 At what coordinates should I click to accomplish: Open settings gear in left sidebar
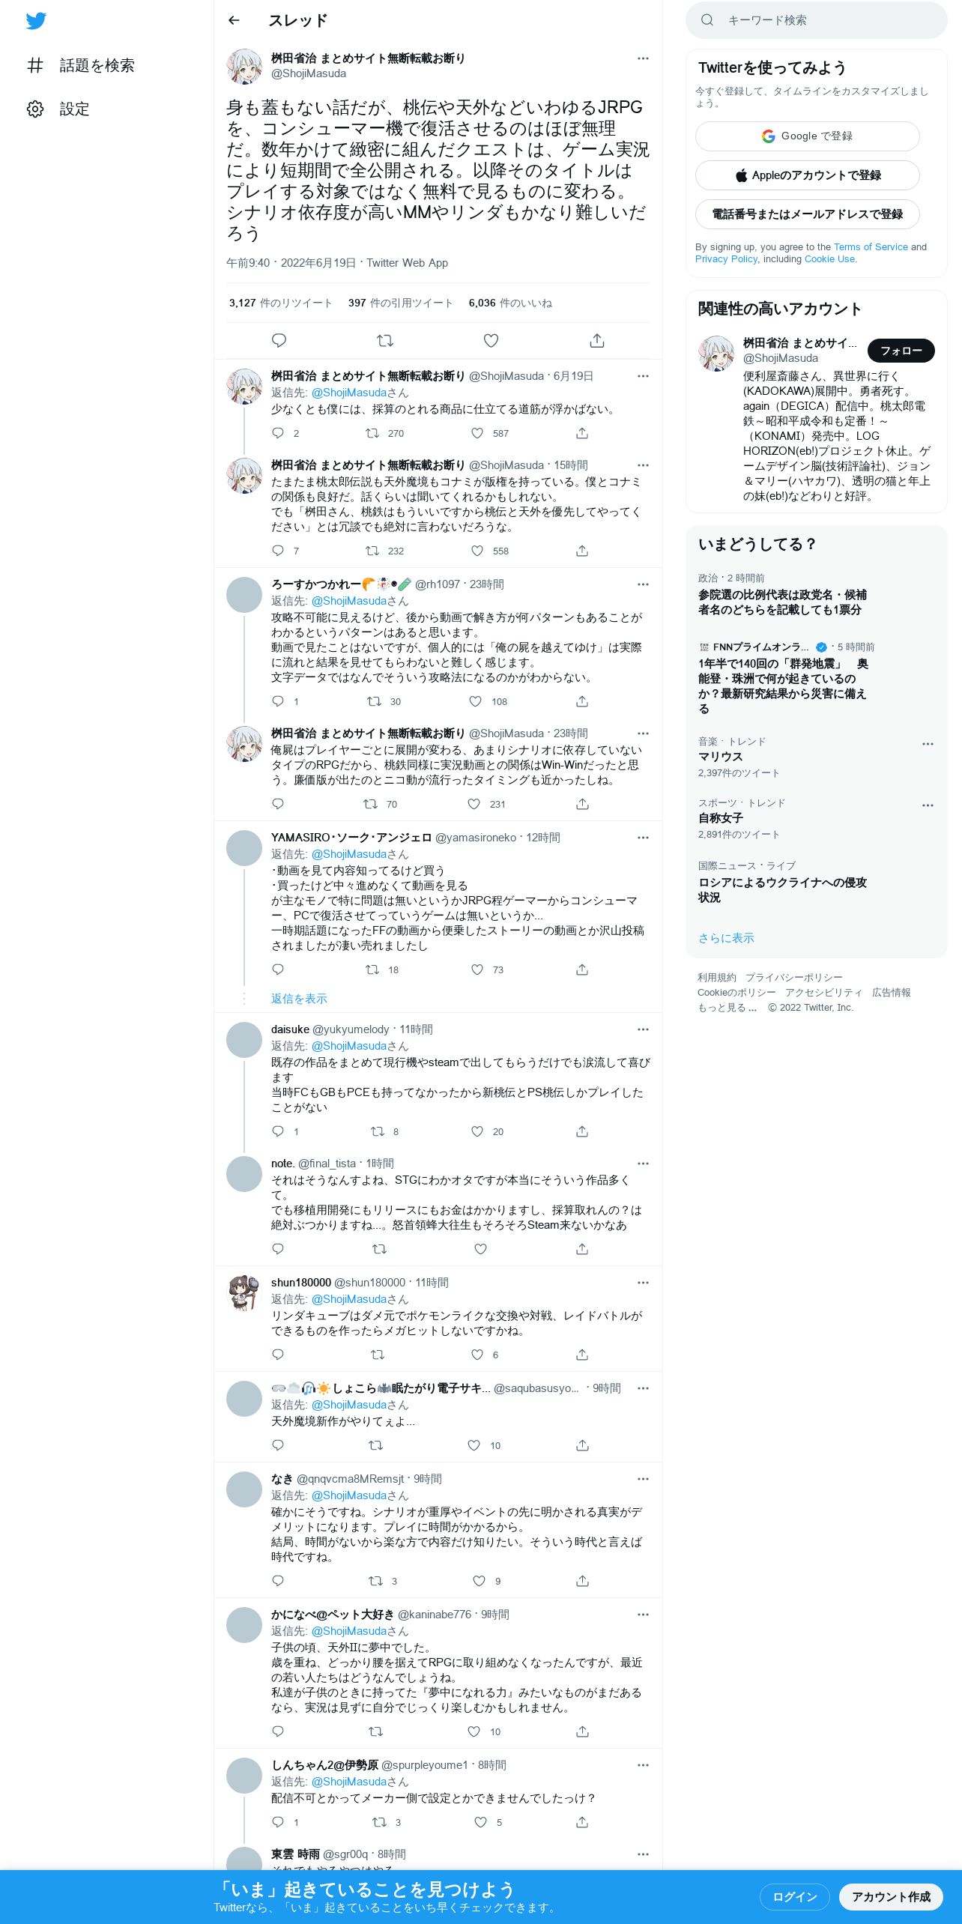pyautogui.click(x=35, y=109)
